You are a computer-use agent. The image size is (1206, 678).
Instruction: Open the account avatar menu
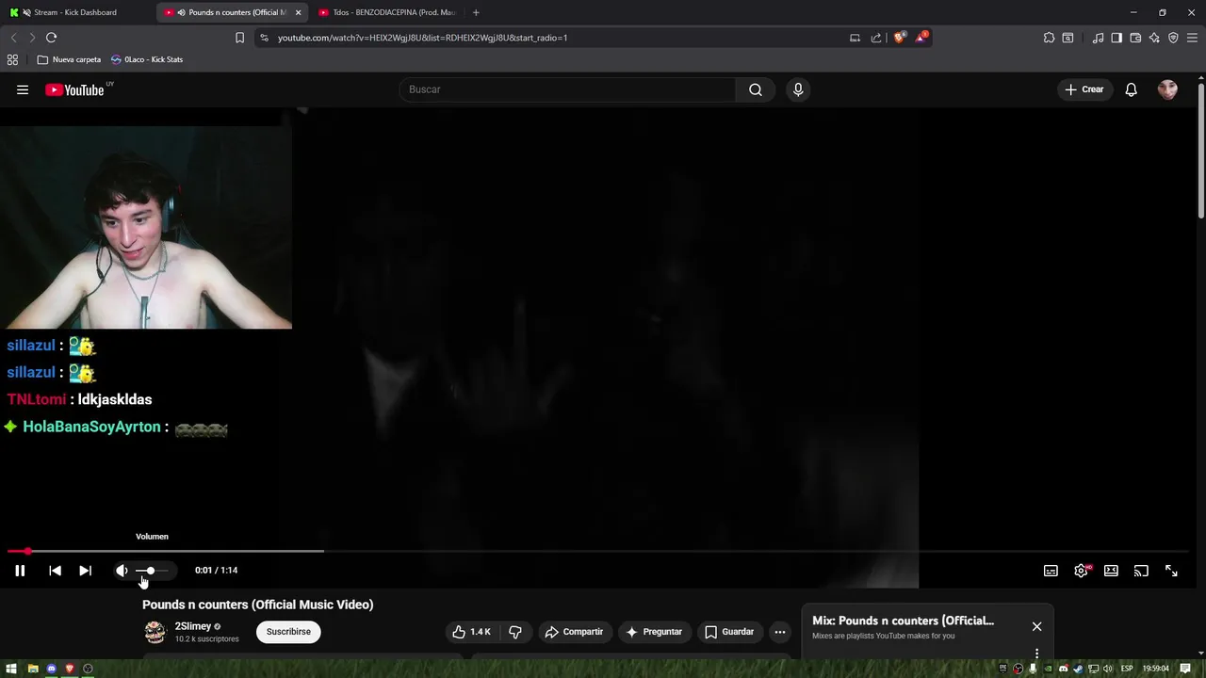1167,89
